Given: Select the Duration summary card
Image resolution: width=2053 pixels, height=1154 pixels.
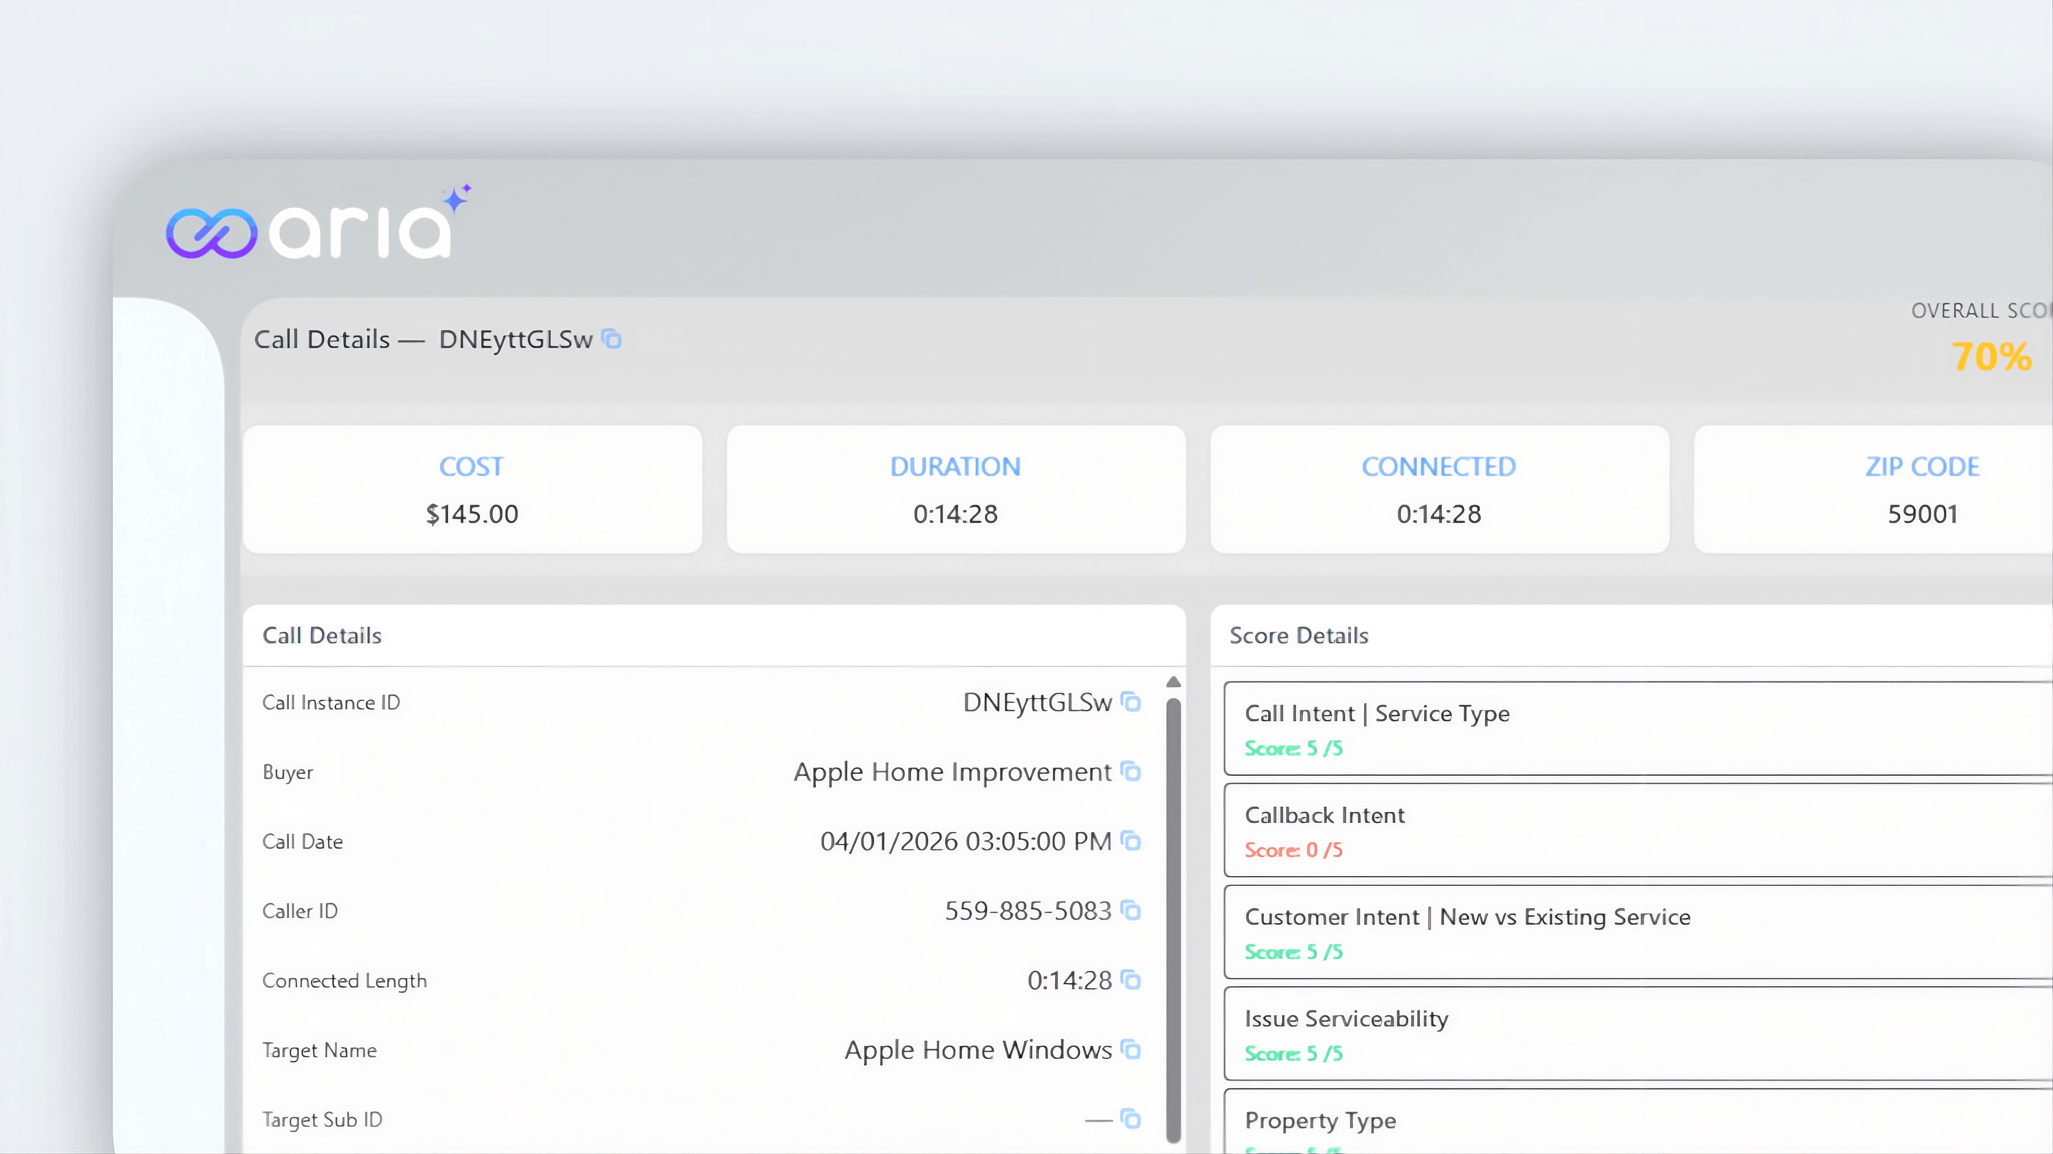Looking at the screenshot, I should (x=955, y=489).
